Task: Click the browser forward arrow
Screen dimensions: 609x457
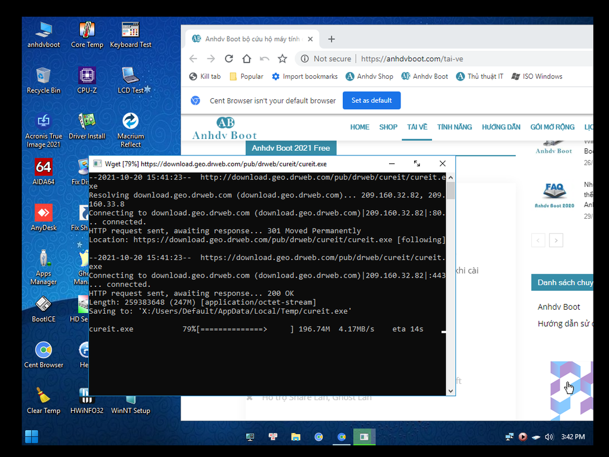Action: (x=211, y=59)
